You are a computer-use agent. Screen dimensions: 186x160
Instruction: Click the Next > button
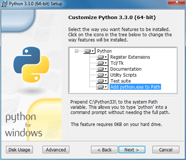coord(132,150)
